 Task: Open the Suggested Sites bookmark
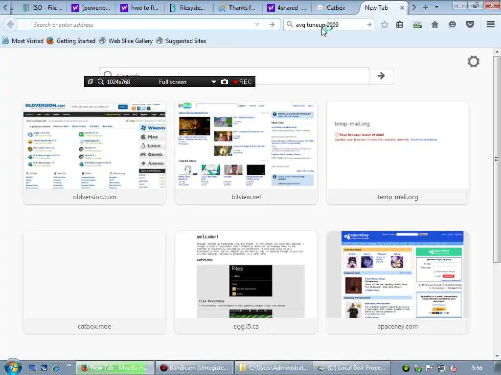point(181,41)
